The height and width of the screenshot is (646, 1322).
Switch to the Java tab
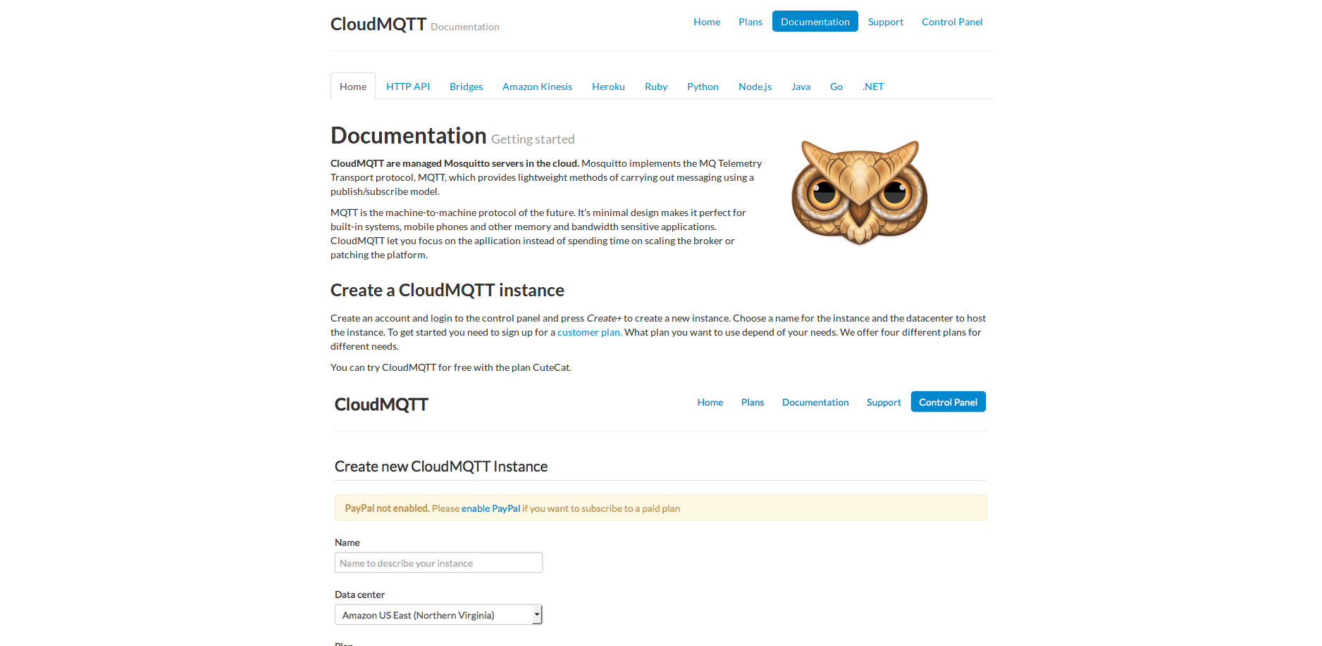[801, 87]
